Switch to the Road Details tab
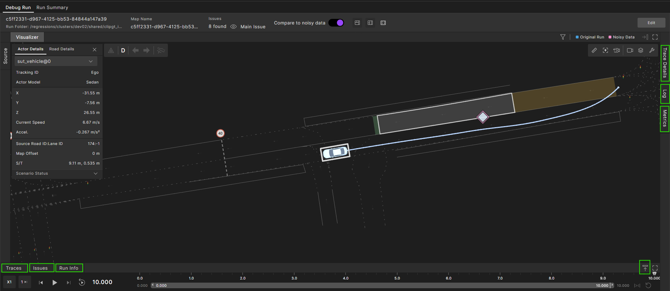The width and height of the screenshot is (670, 291). coord(61,49)
